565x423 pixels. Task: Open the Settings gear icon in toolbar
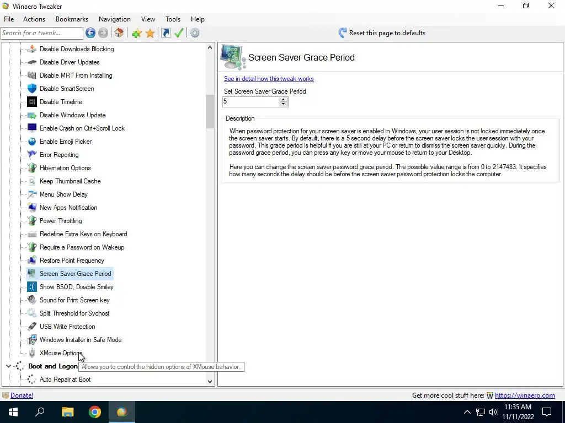(195, 33)
